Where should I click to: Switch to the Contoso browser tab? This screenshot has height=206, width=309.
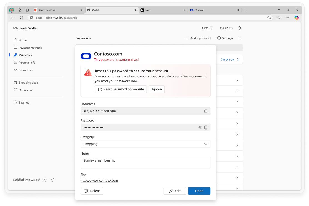click(214, 10)
